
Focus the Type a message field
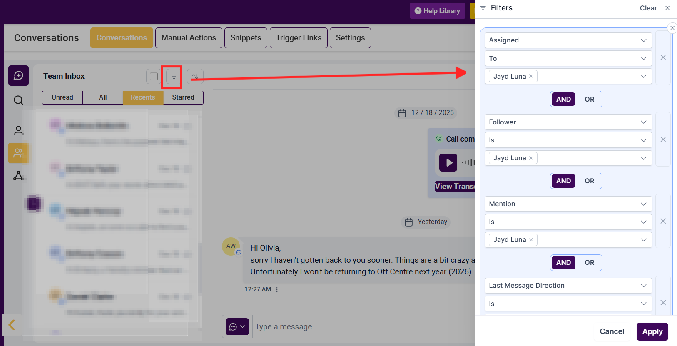tap(363, 327)
